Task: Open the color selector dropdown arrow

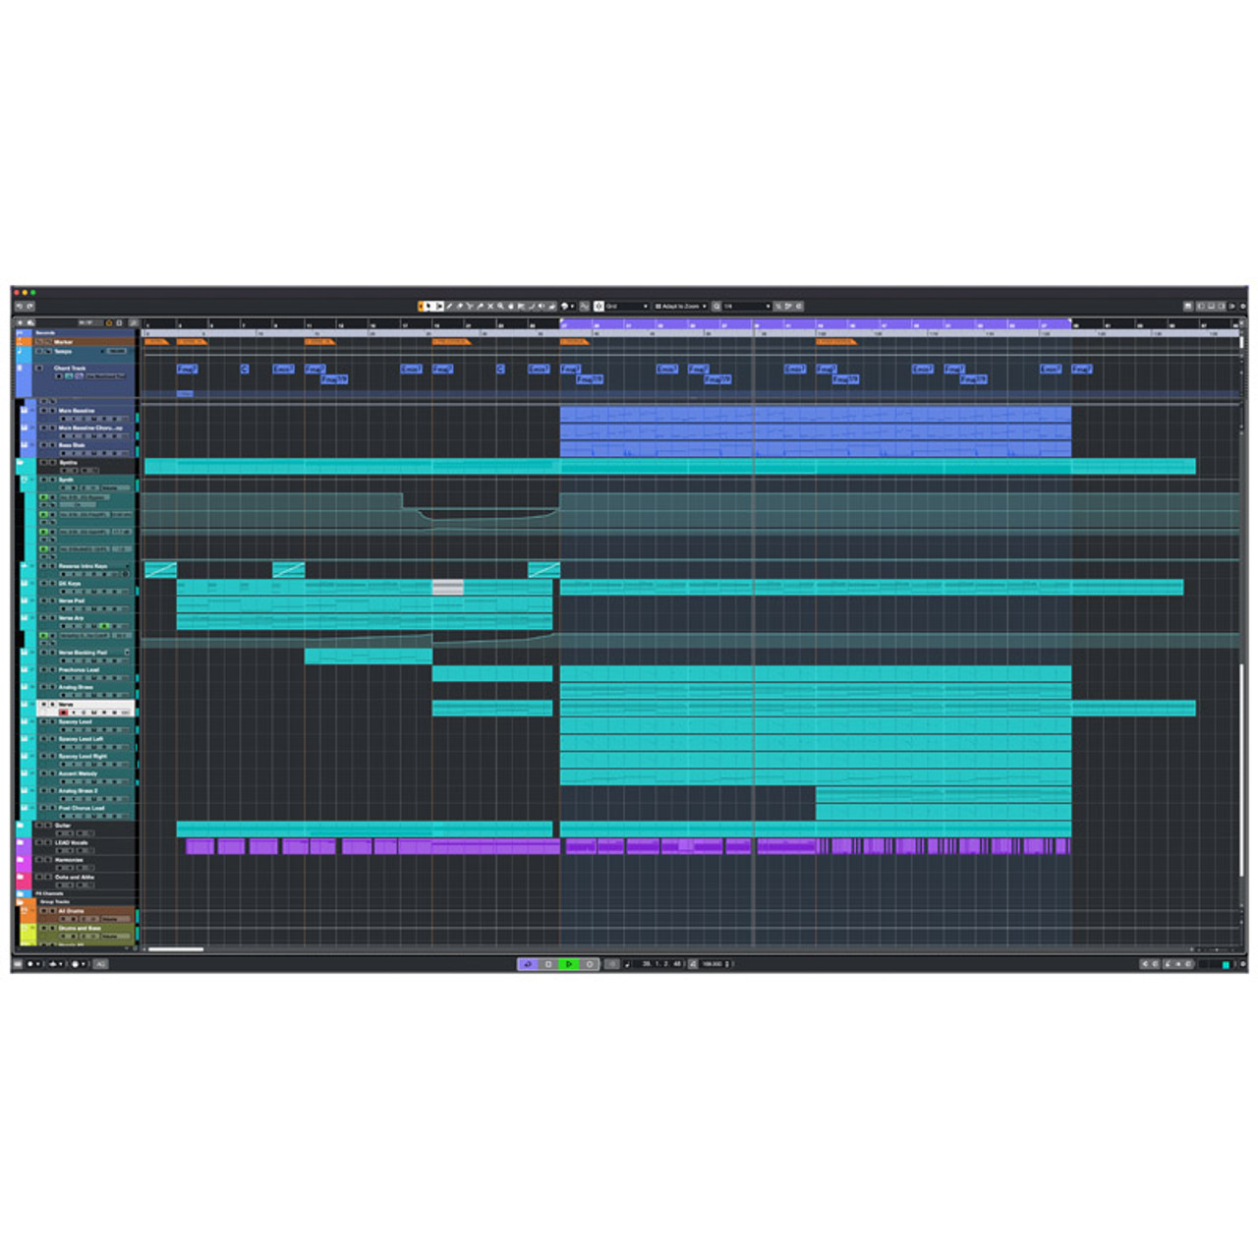Action: click(572, 306)
